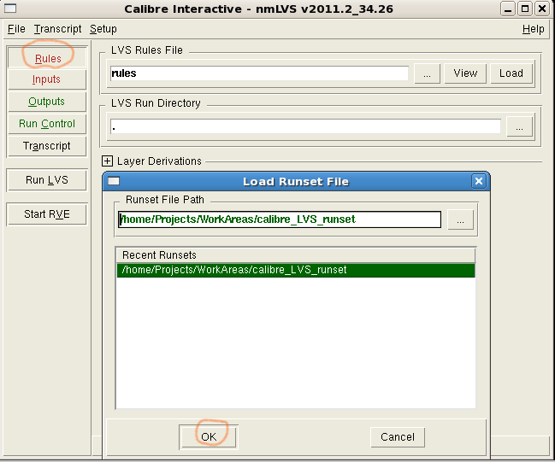Browse for LVS rules file with ellipsis button
Screen dimensions: 555x462
coord(428,74)
